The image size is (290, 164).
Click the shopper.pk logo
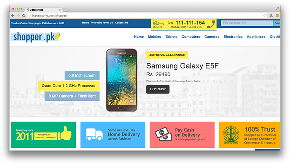36,37
